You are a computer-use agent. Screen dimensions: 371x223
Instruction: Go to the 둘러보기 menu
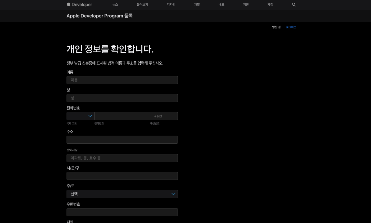click(x=142, y=5)
